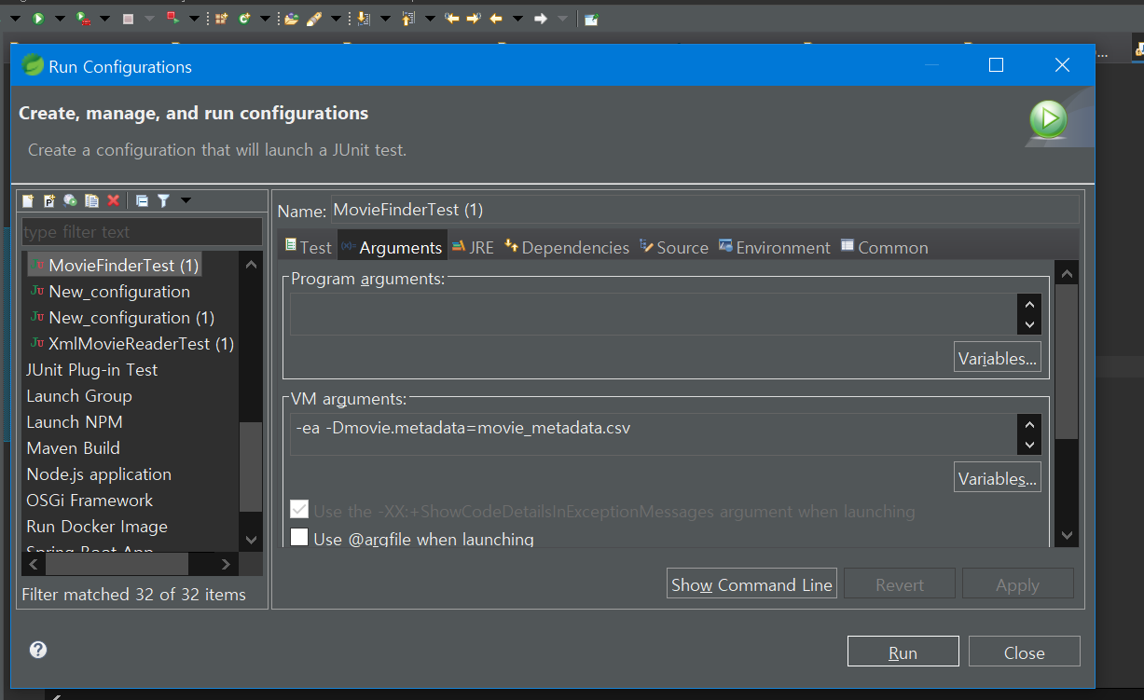
Task: Click the Export launch configuration icon
Action: coord(70,200)
